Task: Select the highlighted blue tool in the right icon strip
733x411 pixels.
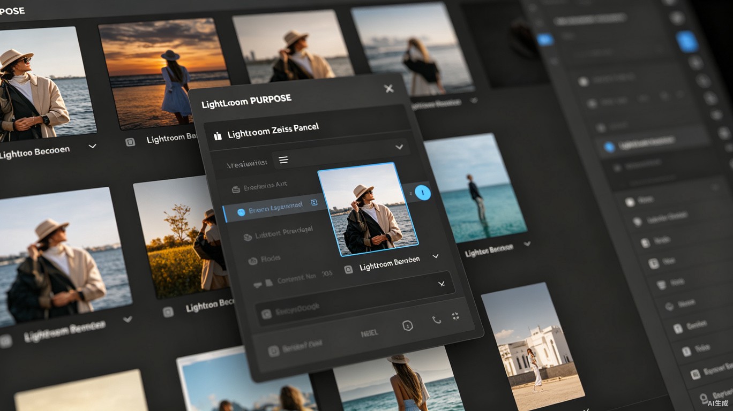Action: pyautogui.click(x=686, y=42)
